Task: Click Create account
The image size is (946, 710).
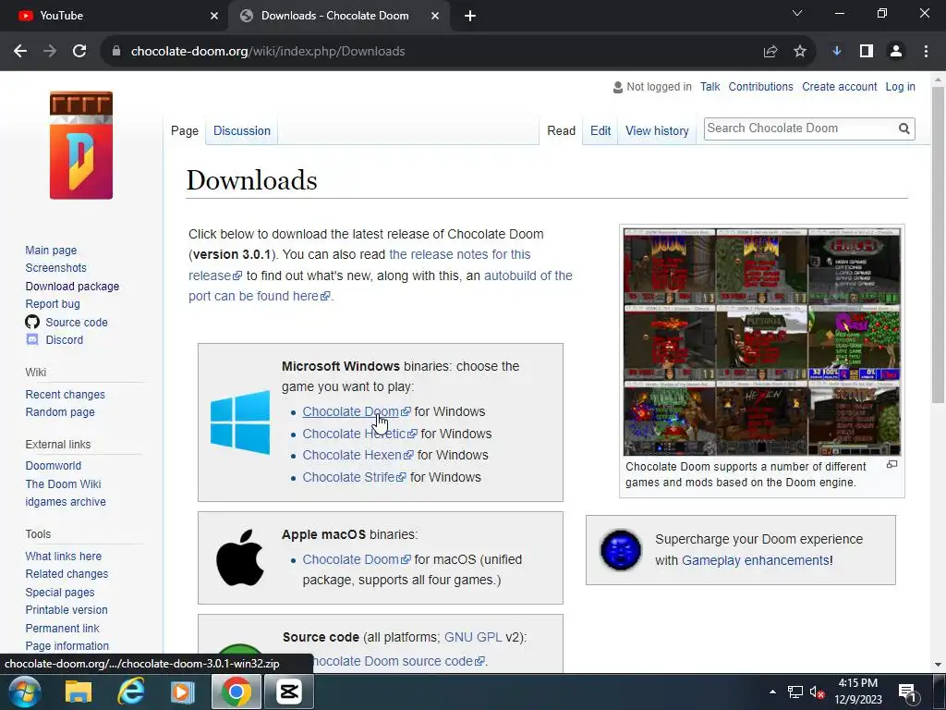Action: pyautogui.click(x=839, y=87)
